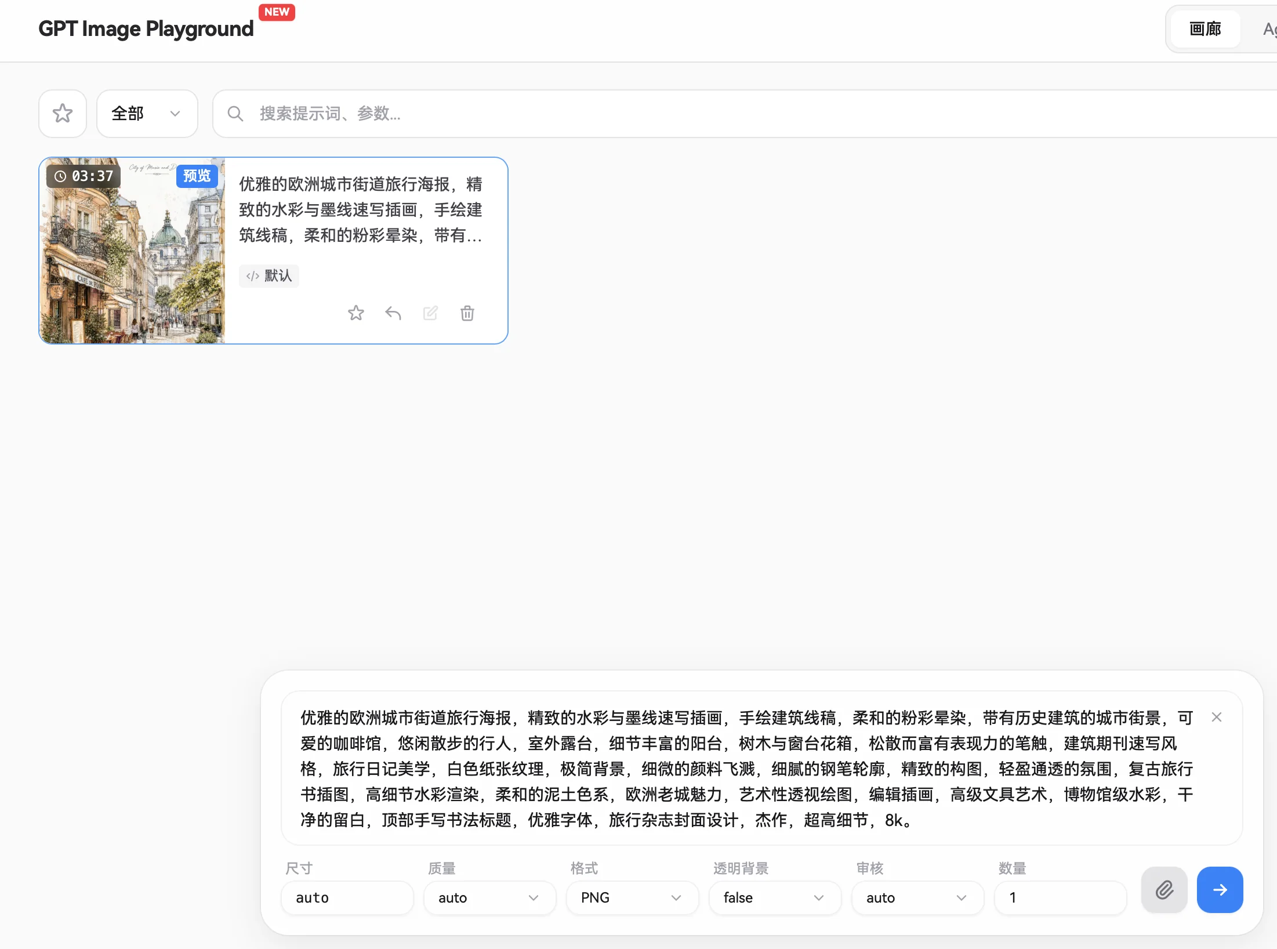
Task: Click the edit pencil icon on card
Action: [x=430, y=313]
